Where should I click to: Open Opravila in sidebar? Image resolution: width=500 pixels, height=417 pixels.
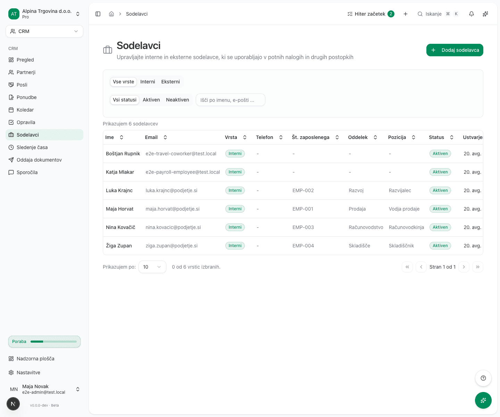point(44,122)
